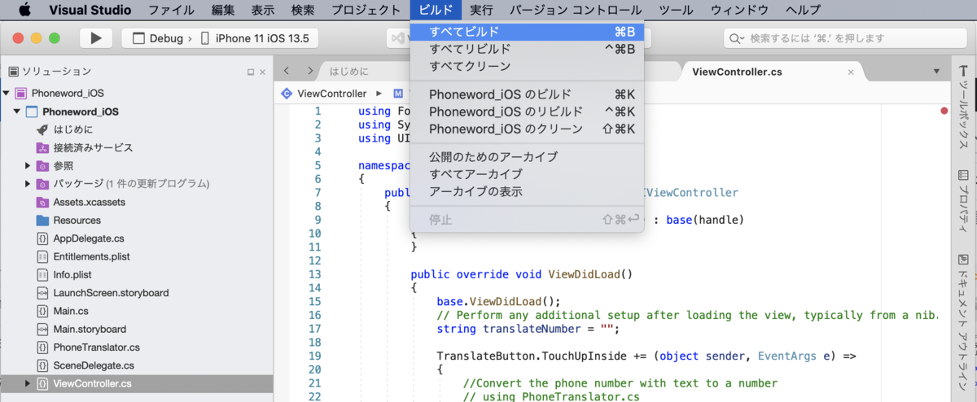
Task: Dock or float the solution panel
Action: (251, 72)
